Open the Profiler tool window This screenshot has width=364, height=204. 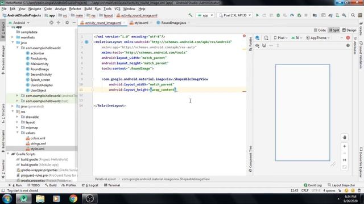point(69,185)
